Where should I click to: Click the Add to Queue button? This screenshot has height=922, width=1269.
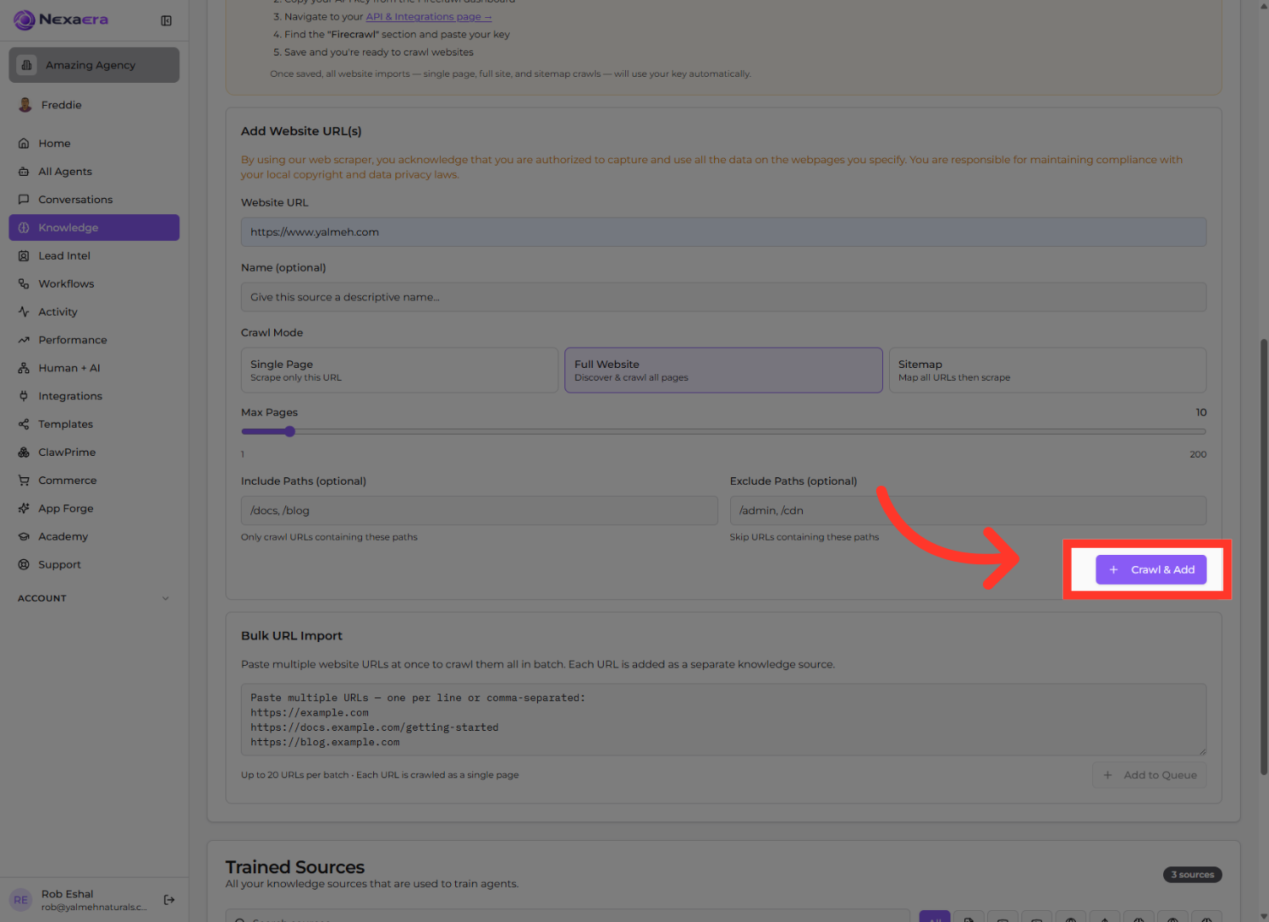(1149, 775)
